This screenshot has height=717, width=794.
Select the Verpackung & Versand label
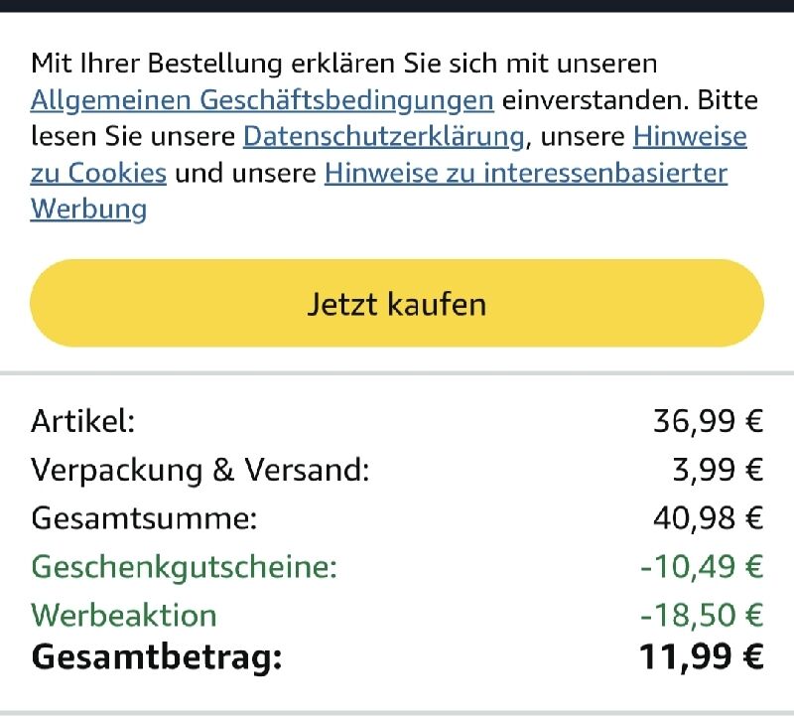click(199, 470)
